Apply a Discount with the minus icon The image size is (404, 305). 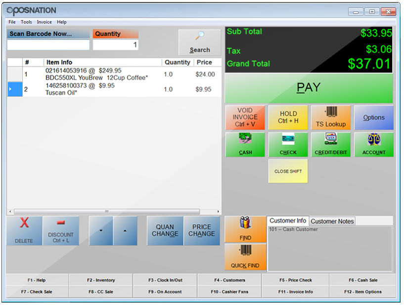click(x=60, y=230)
